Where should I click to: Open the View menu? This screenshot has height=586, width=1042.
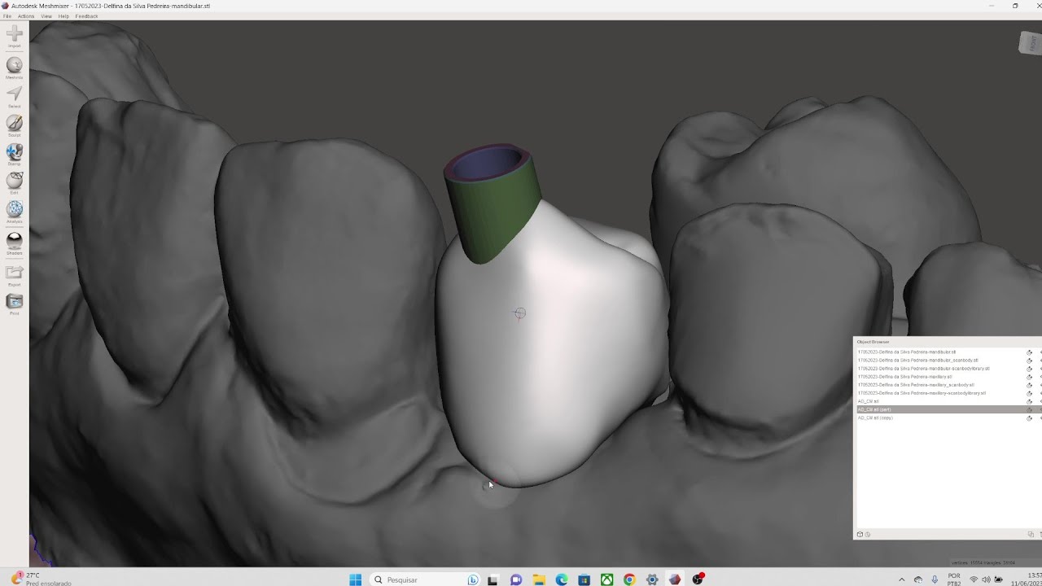pos(46,16)
